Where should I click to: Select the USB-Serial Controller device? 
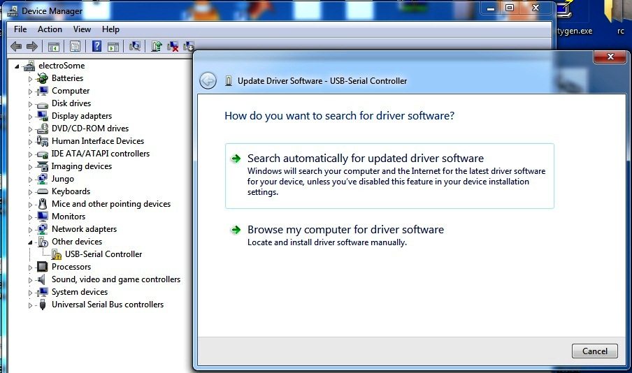click(103, 254)
